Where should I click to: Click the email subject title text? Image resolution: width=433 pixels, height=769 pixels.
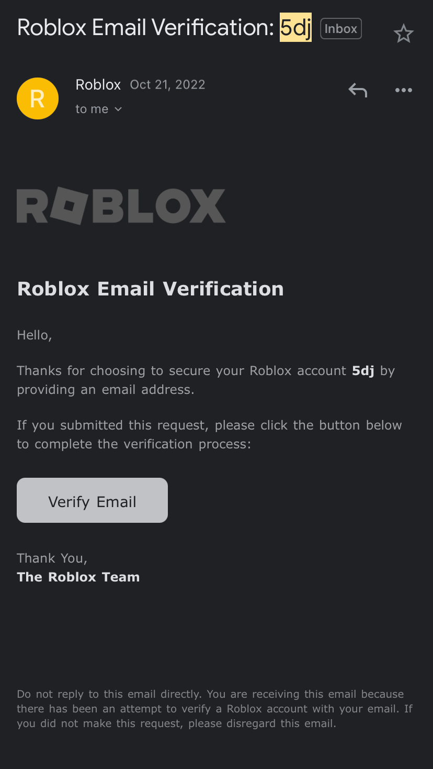coord(145,27)
